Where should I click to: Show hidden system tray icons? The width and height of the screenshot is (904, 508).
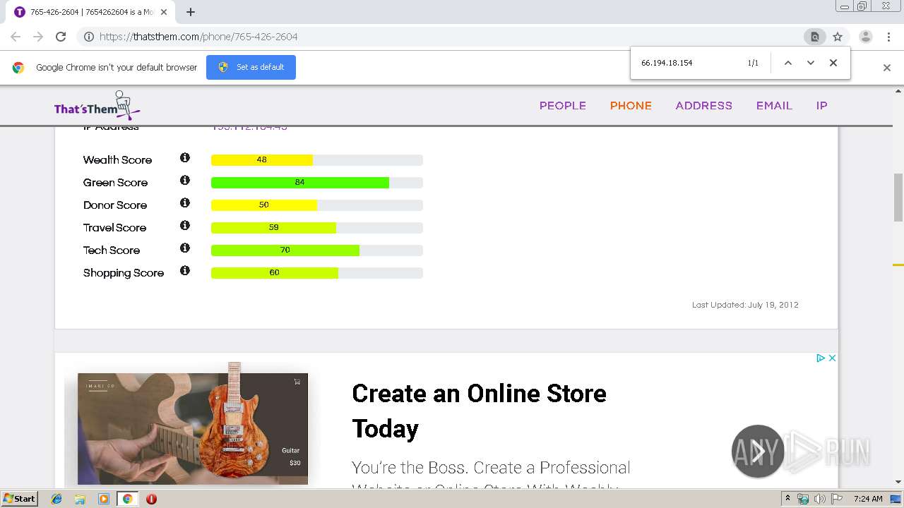pos(787,499)
